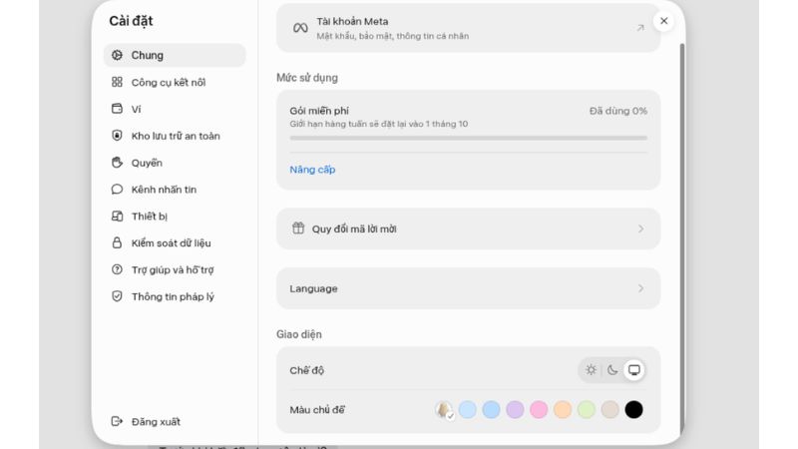Go to the Quyền section
This screenshot has height=449, width=798.
pyautogui.click(x=175, y=163)
